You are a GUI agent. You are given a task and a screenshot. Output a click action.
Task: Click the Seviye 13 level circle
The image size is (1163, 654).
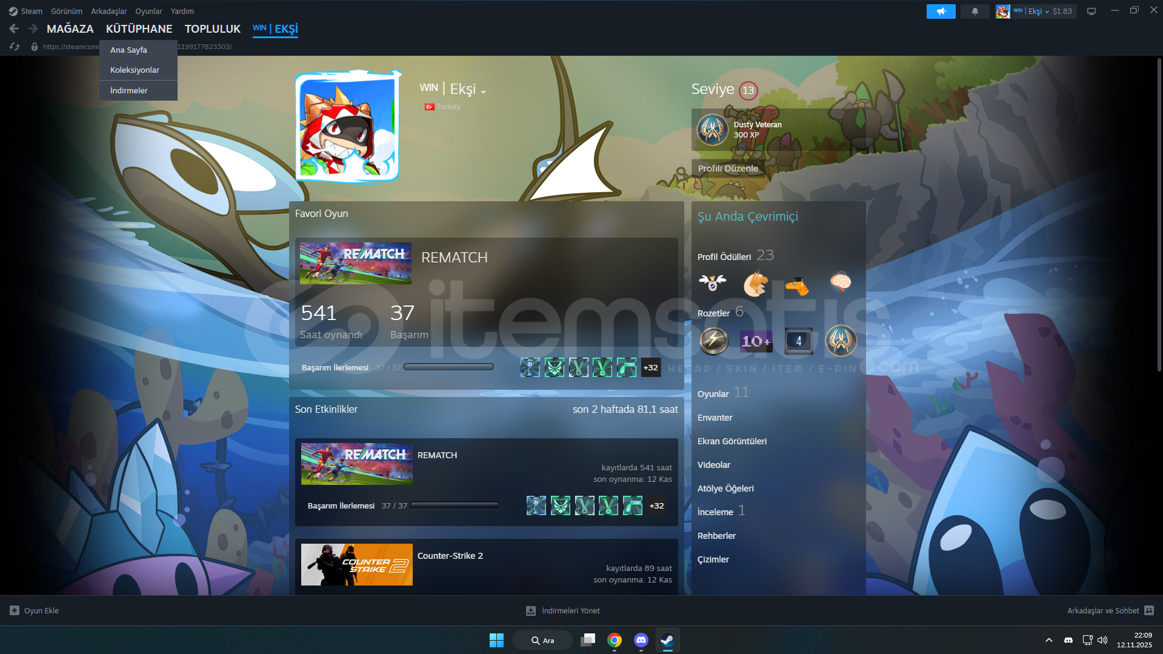click(748, 90)
